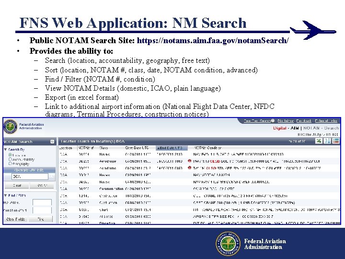345x259 pixels.
Task: Click the Chart class cell
Action: tap(103, 210)
